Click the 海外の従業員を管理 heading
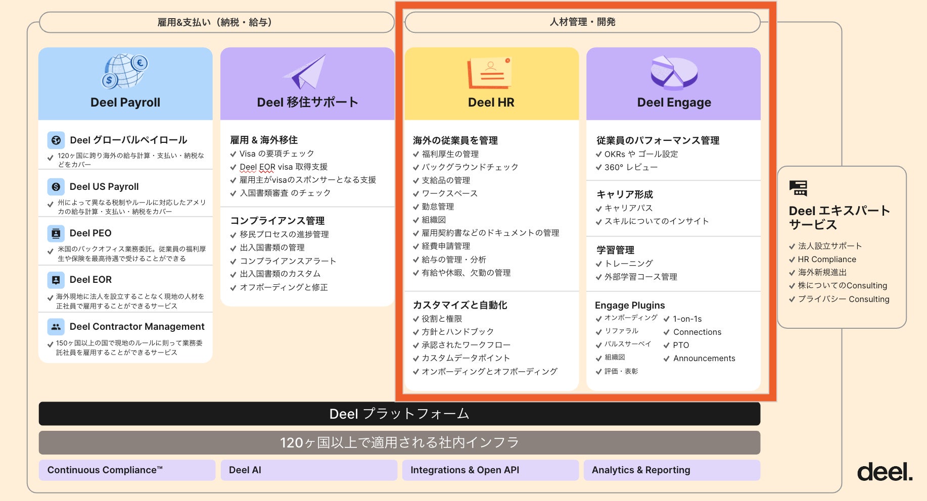This screenshot has height=501, width=927. [x=455, y=140]
